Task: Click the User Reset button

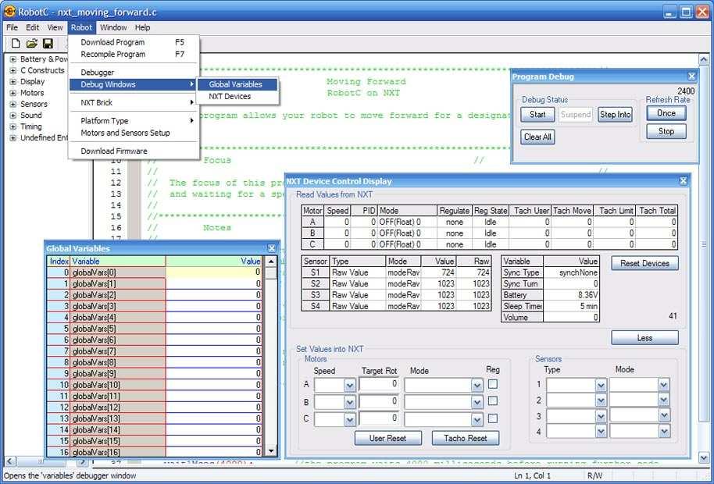Action: [388, 439]
